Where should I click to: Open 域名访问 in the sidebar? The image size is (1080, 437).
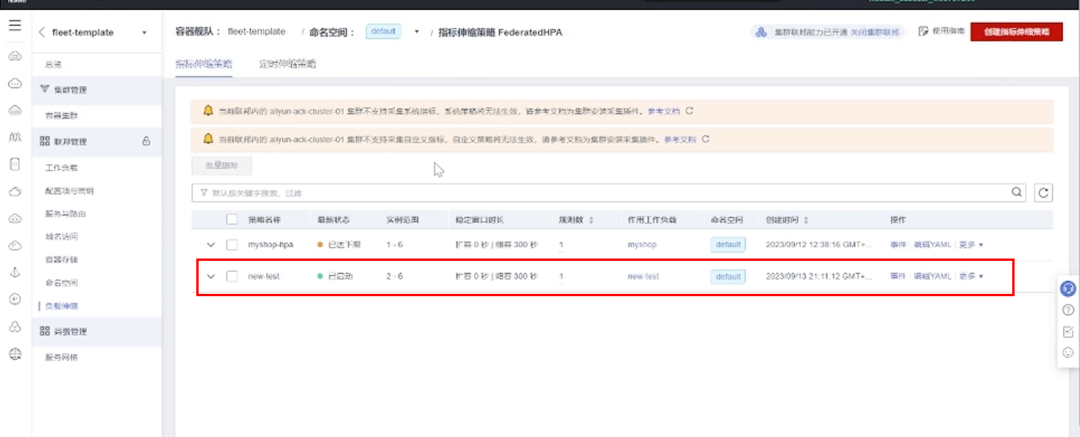pyautogui.click(x=61, y=236)
